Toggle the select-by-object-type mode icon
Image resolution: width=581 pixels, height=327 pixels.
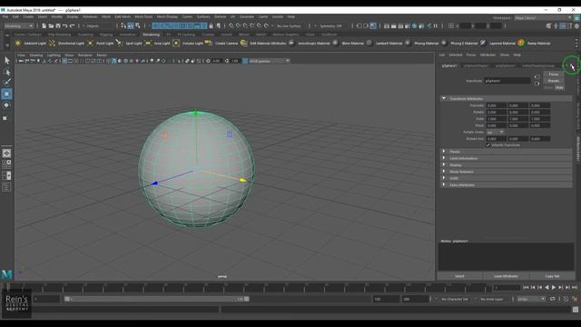click(x=131, y=26)
